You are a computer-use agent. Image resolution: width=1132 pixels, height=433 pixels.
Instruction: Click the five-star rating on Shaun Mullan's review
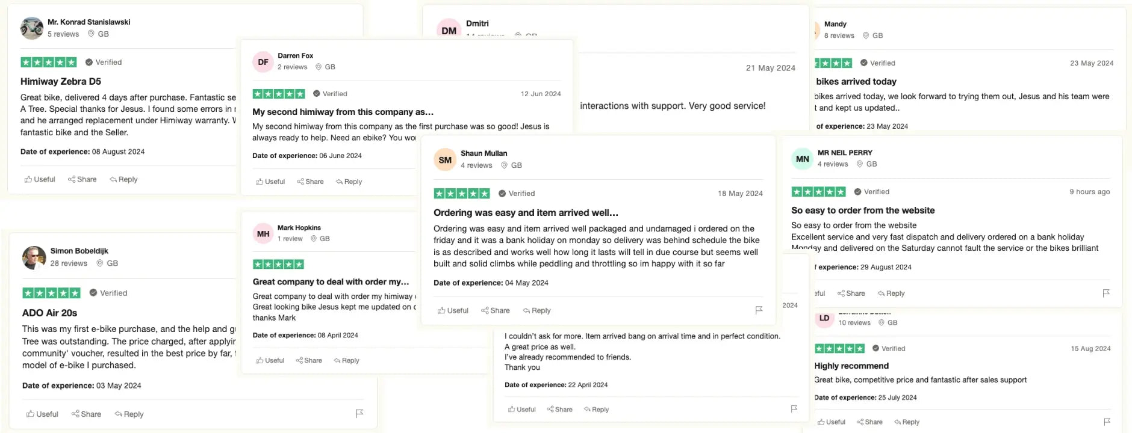(462, 194)
